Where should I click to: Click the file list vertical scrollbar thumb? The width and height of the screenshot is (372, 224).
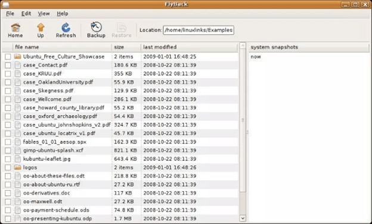pos(243,120)
